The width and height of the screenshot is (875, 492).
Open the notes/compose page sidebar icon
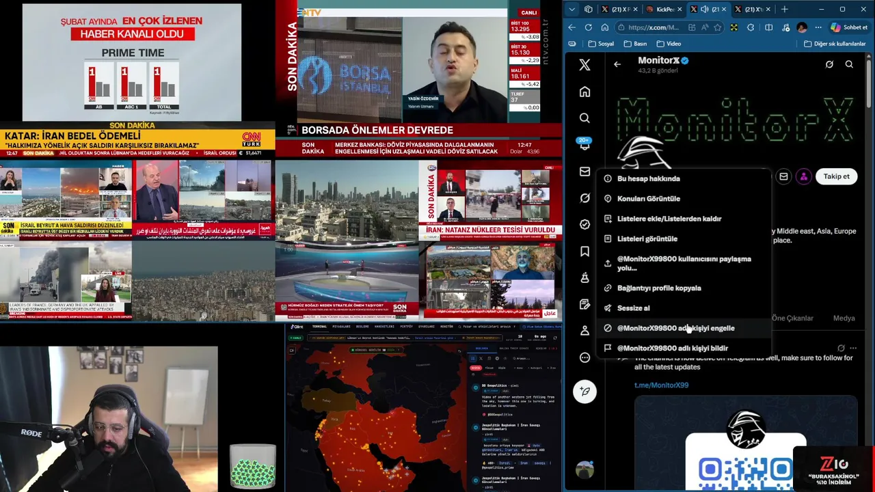point(584,304)
